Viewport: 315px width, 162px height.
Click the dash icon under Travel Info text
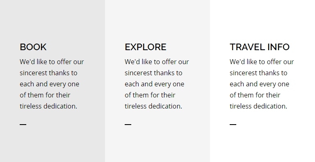click(x=233, y=125)
